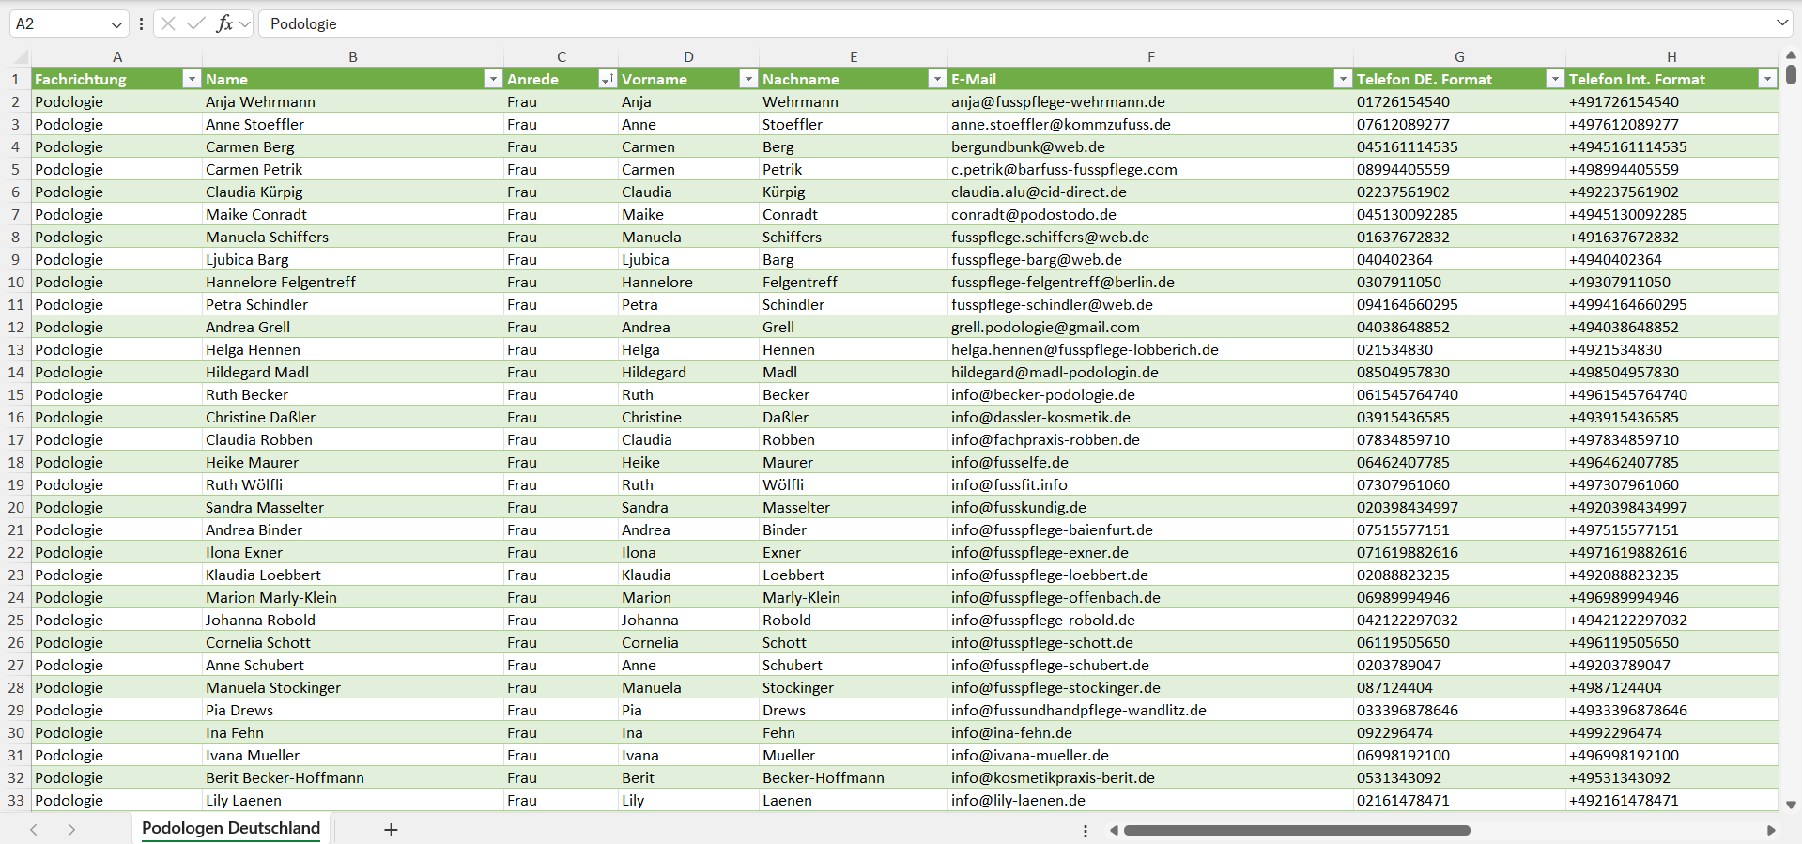
Task: Click into the formula bar showing Podologie
Action: pos(939,23)
